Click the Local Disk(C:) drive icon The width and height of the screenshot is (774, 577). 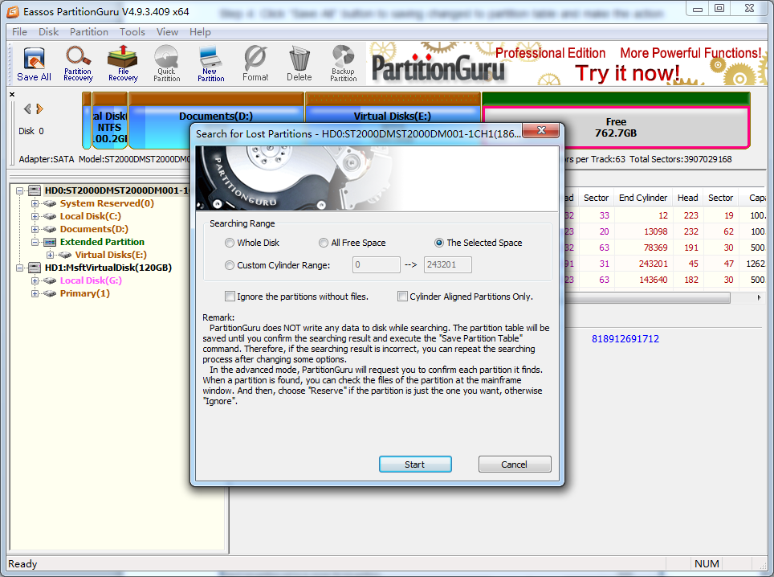pos(49,216)
